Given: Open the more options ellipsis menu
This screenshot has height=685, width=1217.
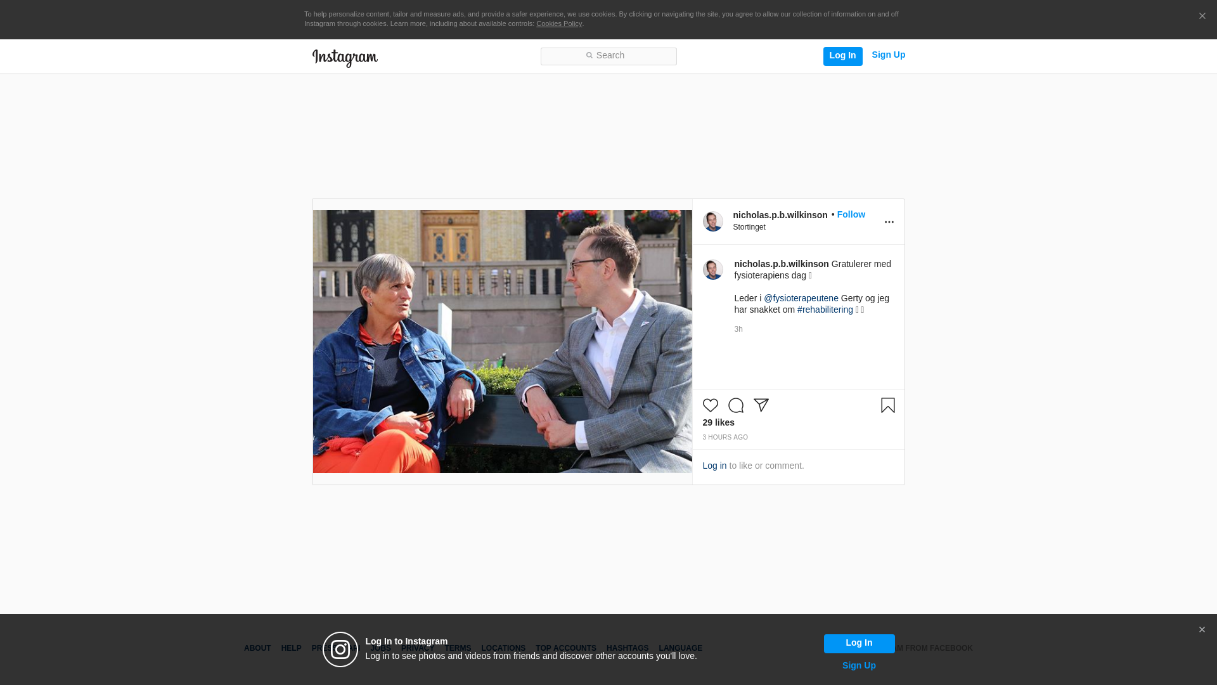Looking at the screenshot, I should [889, 222].
